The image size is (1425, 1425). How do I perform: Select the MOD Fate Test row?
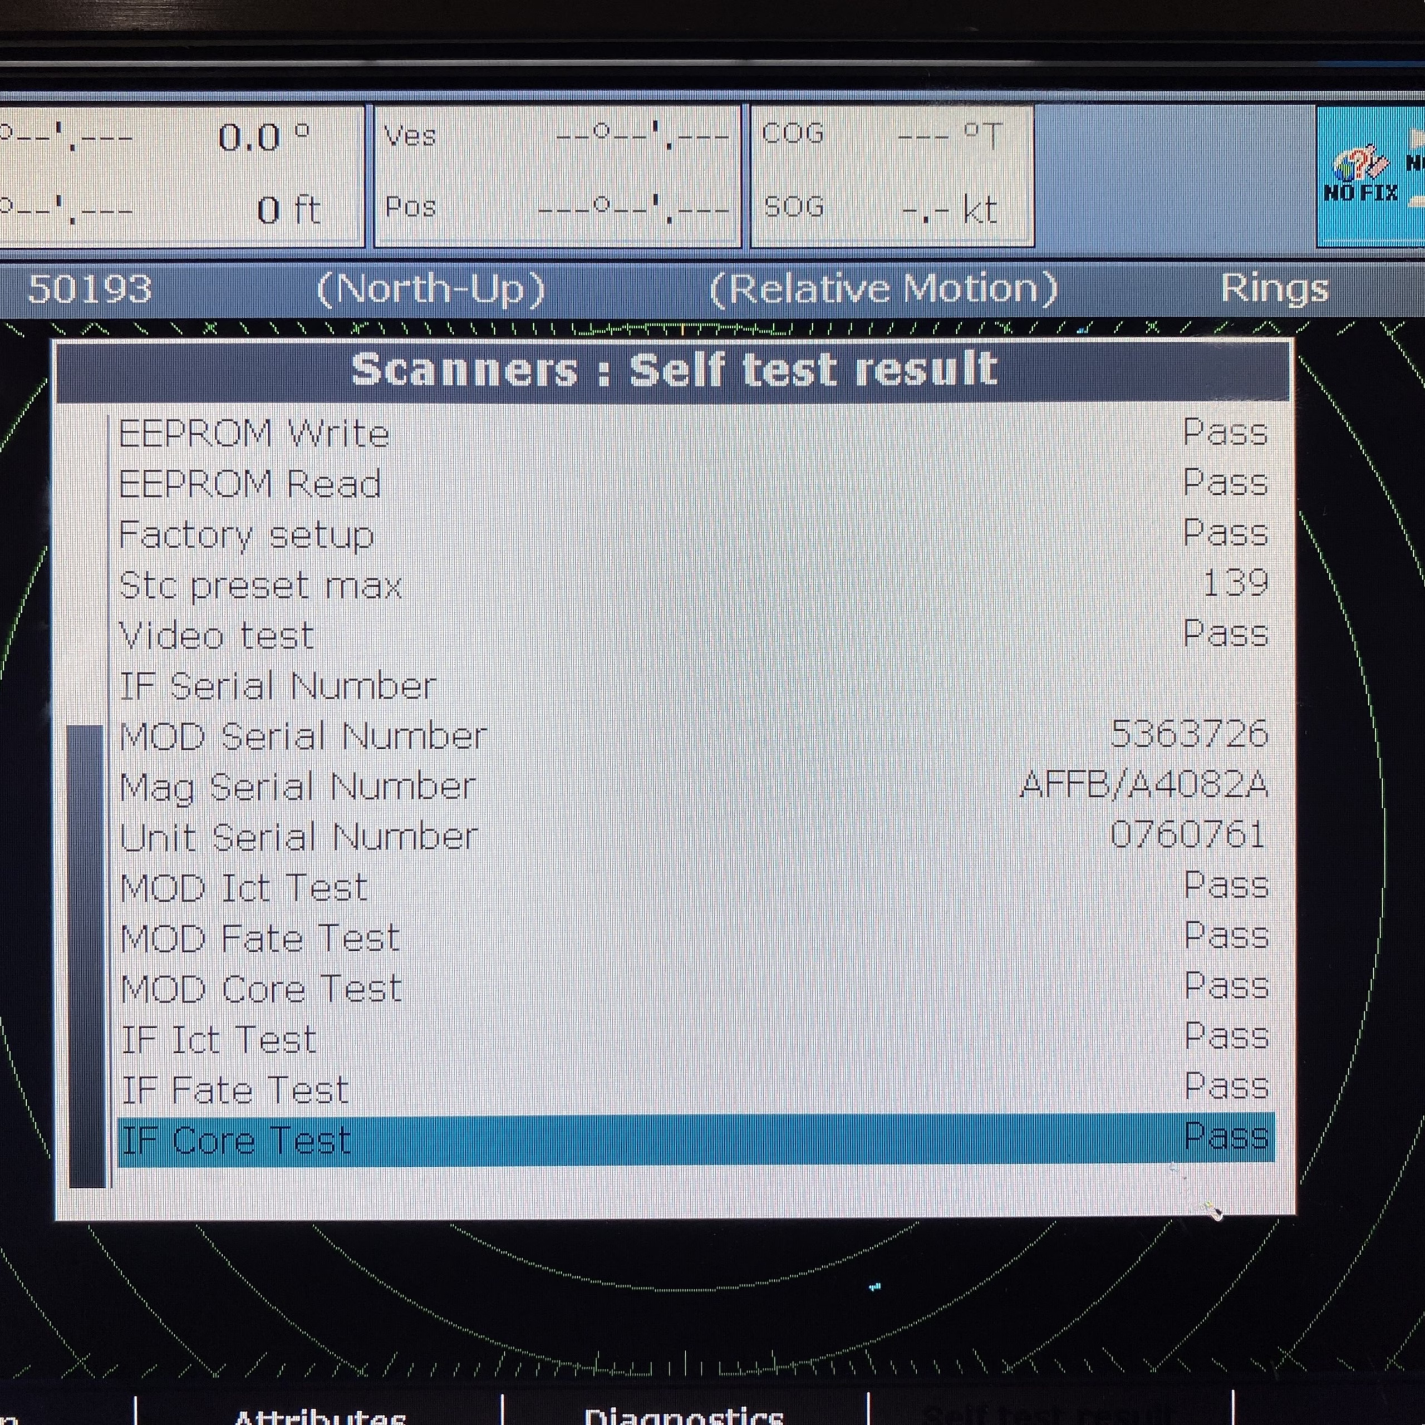click(x=696, y=938)
